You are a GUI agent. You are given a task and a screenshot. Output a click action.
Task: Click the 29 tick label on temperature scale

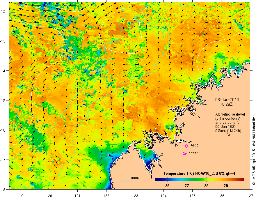226,186
